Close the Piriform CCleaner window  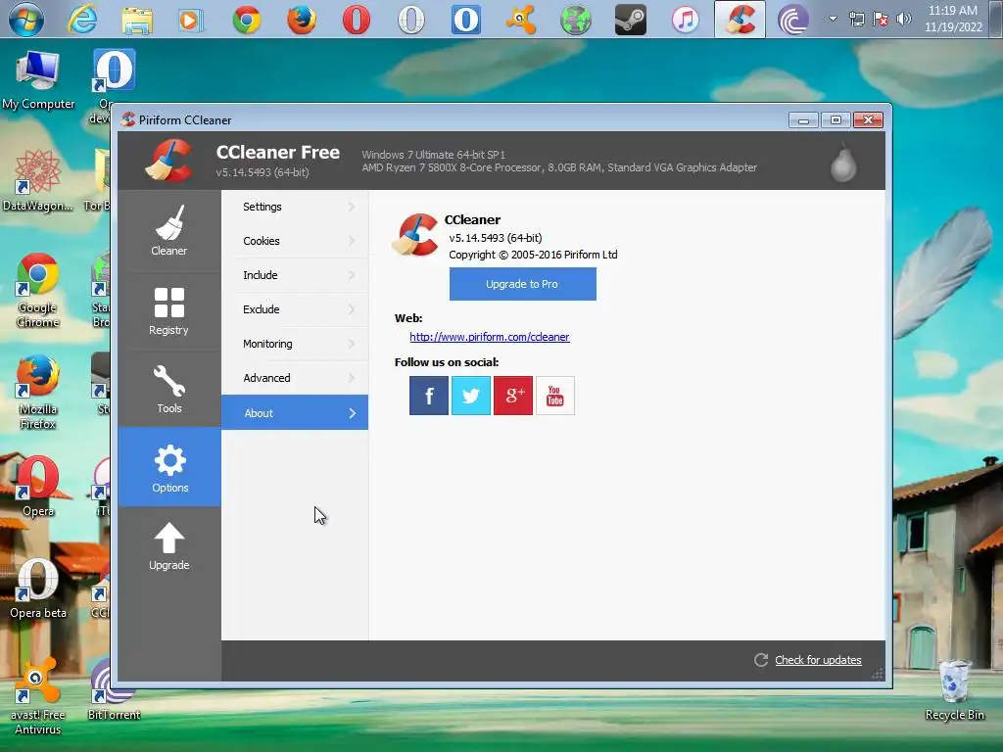tap(868, 120)
